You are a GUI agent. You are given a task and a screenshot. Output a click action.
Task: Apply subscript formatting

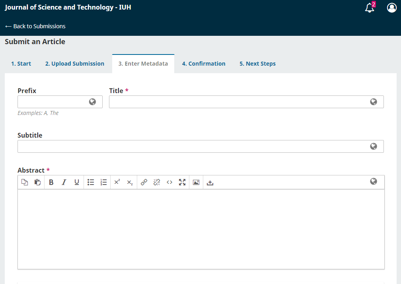[x=130, y=182]
